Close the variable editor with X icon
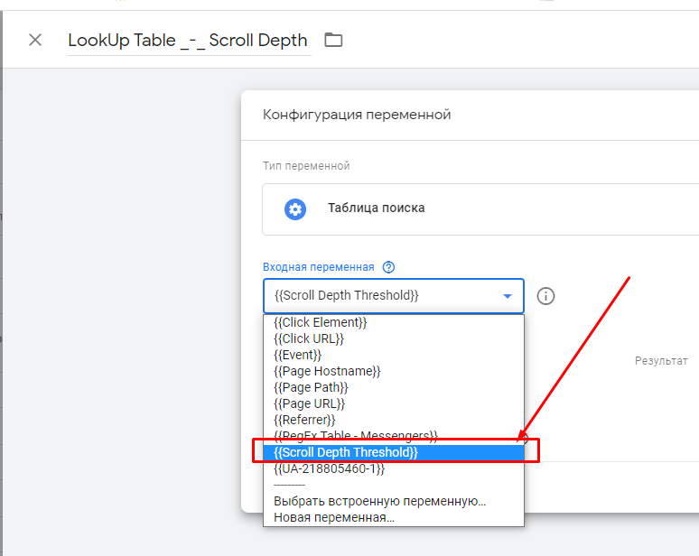This screenshot has width=699, height=556. [x=35, y=40]
